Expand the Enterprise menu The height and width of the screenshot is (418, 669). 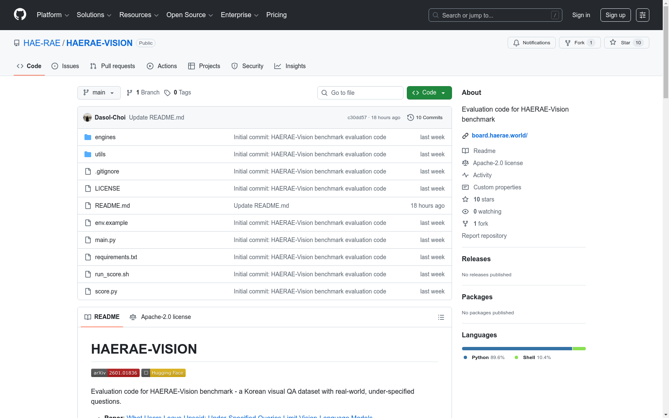click(x=240, y=15)
